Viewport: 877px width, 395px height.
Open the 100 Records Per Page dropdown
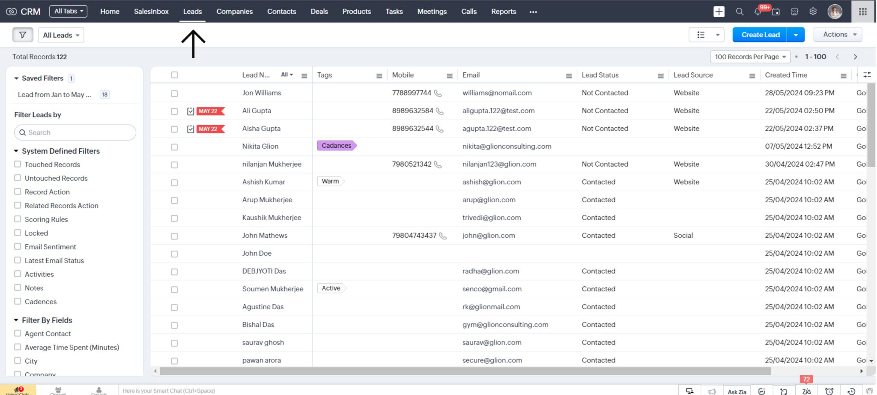pyautogui.click(x=750, y=57)
